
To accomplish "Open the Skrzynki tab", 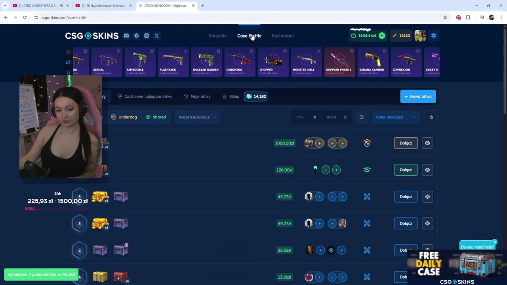I will (x=218, y=36).
